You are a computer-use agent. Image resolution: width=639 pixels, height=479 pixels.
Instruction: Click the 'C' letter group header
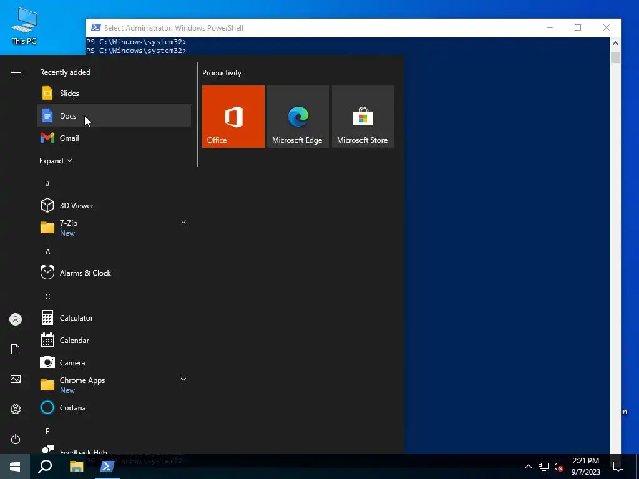[47, 296]
